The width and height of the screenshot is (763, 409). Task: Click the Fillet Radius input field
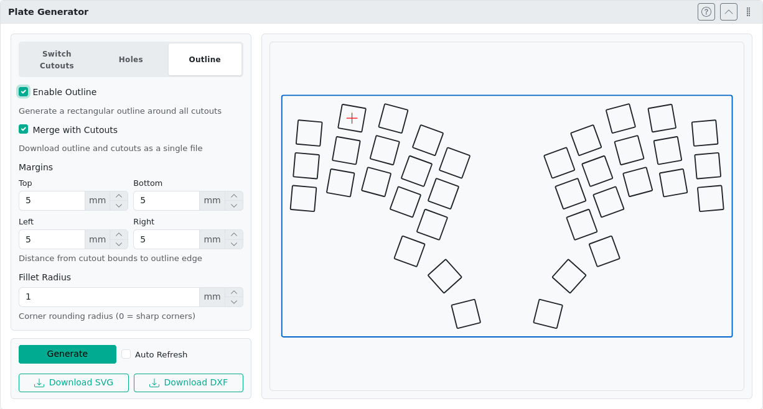click(109, 297)
